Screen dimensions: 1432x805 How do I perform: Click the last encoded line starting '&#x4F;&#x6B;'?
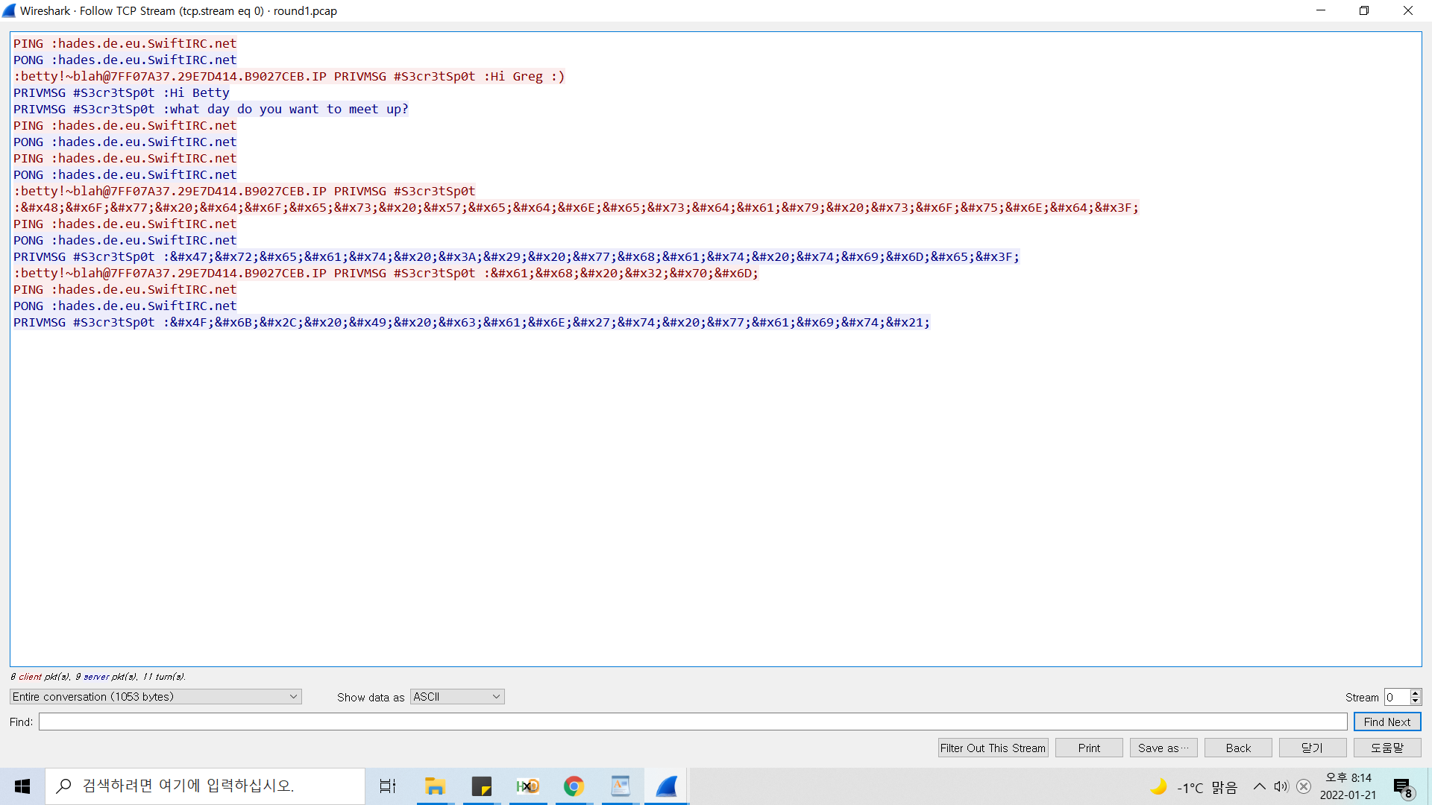471,322
